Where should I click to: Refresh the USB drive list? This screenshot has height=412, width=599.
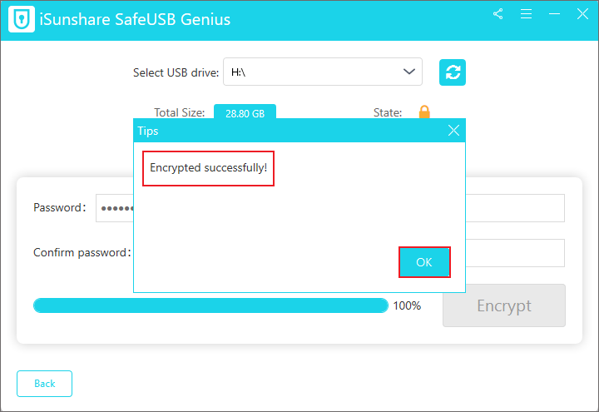pyautogui.click(x=453, y=72)
